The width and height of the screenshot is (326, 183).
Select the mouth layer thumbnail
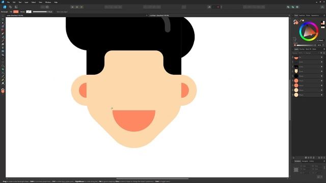coord(296,57)
